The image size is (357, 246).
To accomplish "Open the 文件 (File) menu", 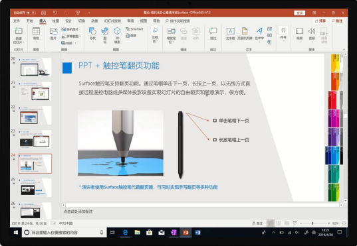I will [x=17, y=21].
